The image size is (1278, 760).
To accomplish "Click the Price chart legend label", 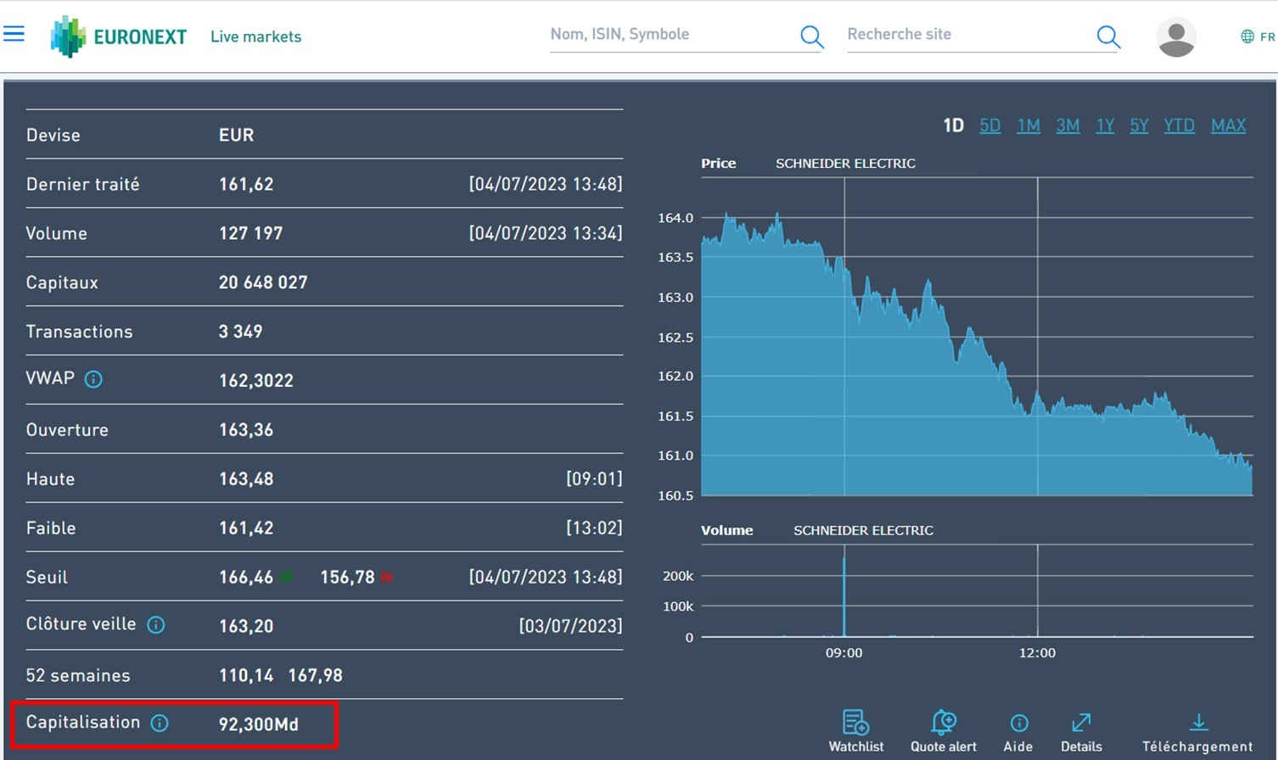I will (718, 164).
